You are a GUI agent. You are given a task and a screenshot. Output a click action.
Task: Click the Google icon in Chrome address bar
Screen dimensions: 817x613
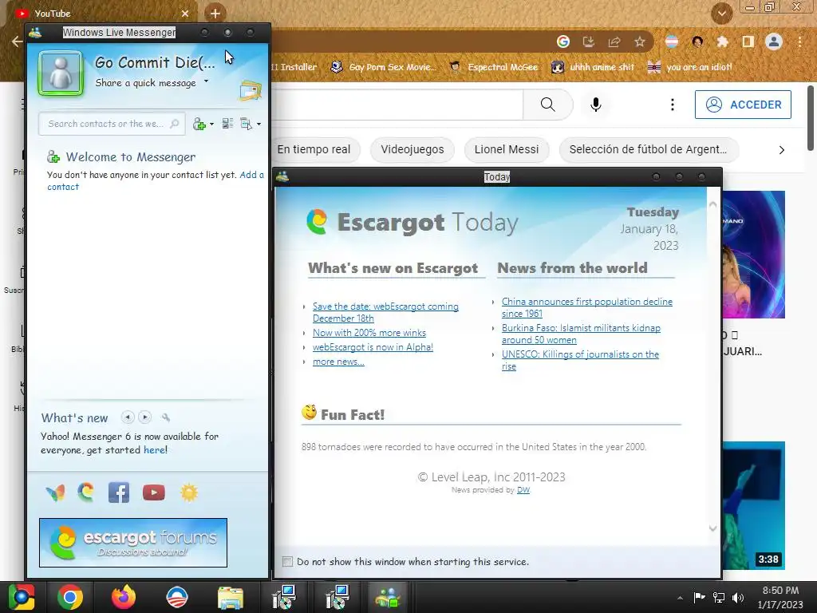(x=563, y=42)
